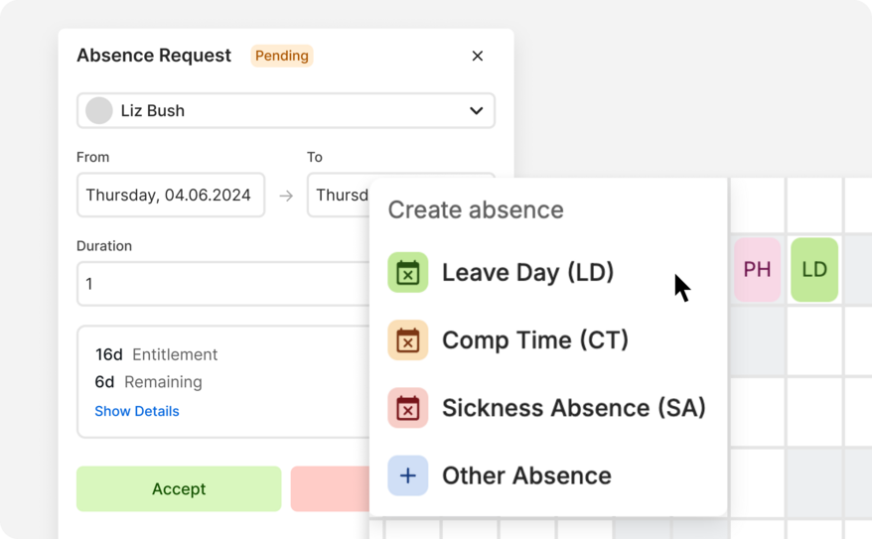Click the Duration input field
The image size is (872, 539).
[223, 284]
